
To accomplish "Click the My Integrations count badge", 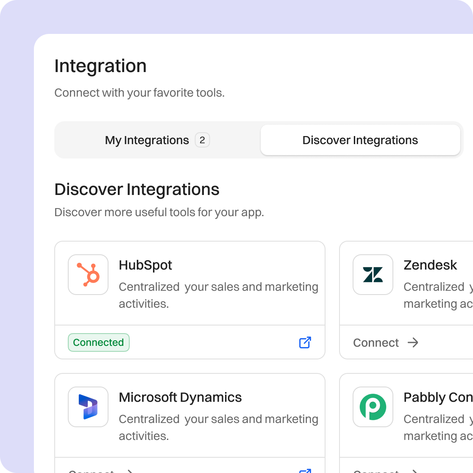I will tap(202, 140).
